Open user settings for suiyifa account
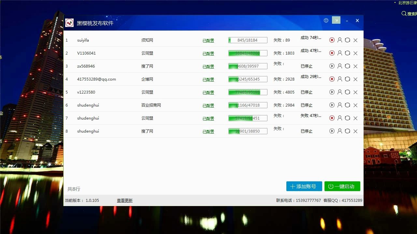Screen dimensions: 417x234 tap(340, 40)
